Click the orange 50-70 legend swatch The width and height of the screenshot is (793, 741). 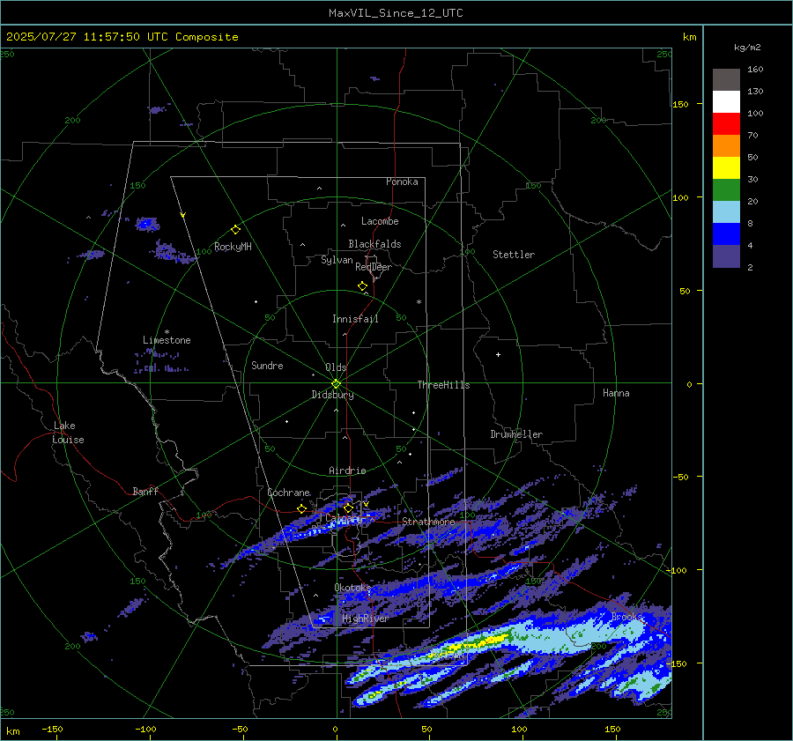pyautogui.click(x=726, y=145)
